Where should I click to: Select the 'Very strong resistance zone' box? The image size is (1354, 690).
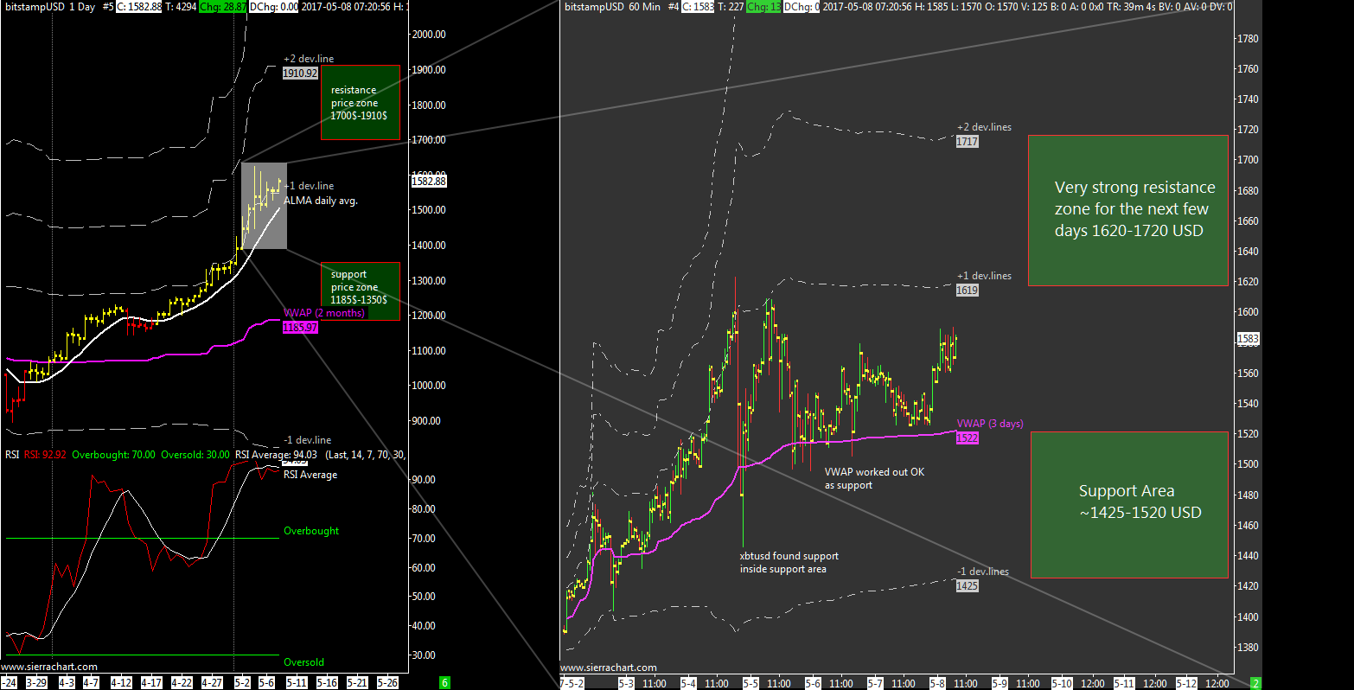pos(1127,210)
